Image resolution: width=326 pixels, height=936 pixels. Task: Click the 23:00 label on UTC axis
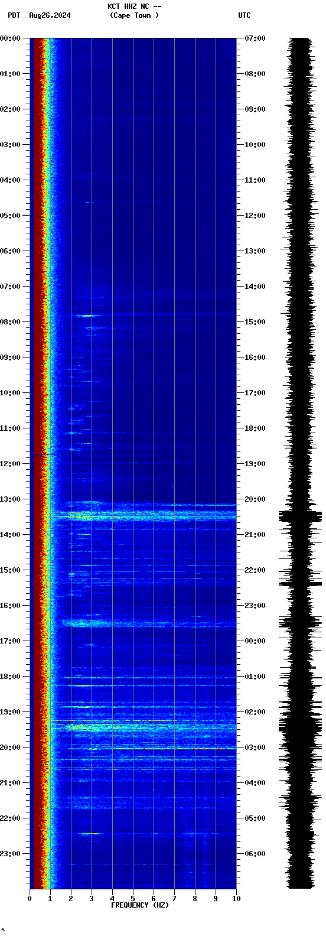point(255,606)
